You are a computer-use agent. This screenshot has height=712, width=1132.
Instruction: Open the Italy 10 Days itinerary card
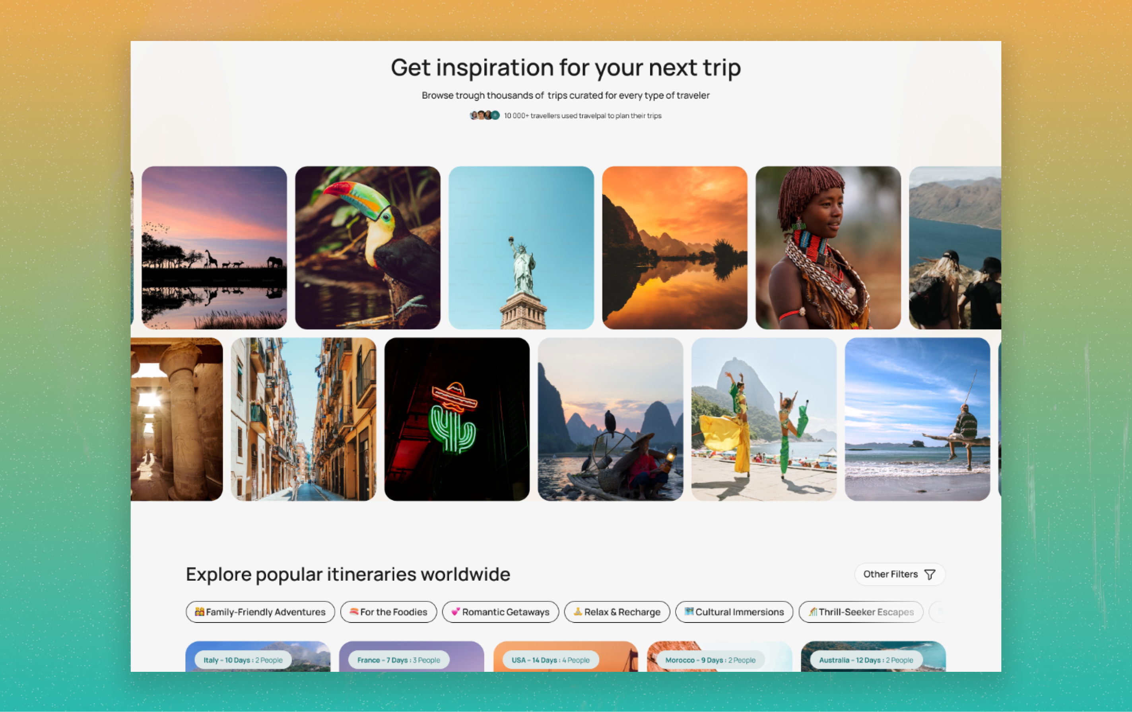tap(258, 656)
